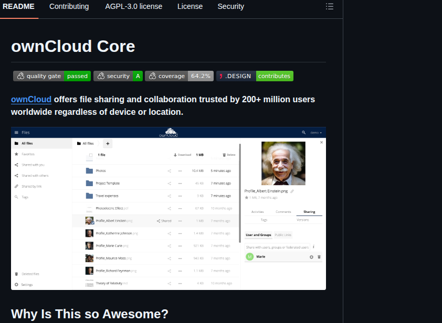Screen dimensions: 442x323
Task: Click the ownCloud Core heading
Action: [x=73, y=46]
